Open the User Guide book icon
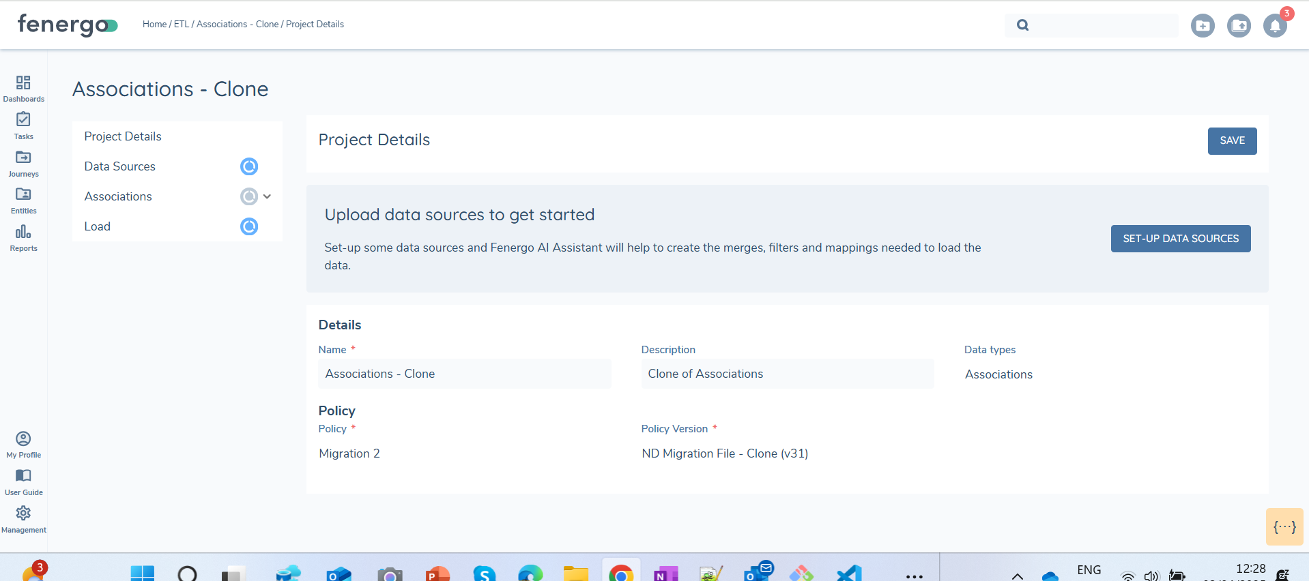The height and width of the screenshot is (581, 1309). (x=23, y=476)
